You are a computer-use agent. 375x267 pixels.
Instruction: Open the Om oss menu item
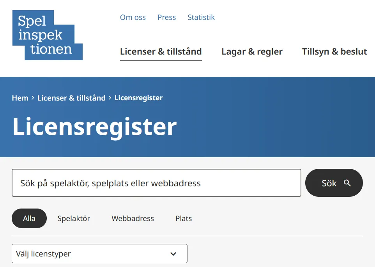click(x=133, y=17)
